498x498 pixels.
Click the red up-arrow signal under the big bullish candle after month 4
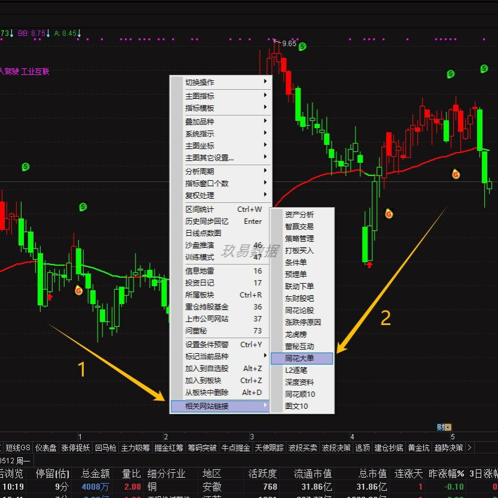pyautogui.click(x=369, y=265)
